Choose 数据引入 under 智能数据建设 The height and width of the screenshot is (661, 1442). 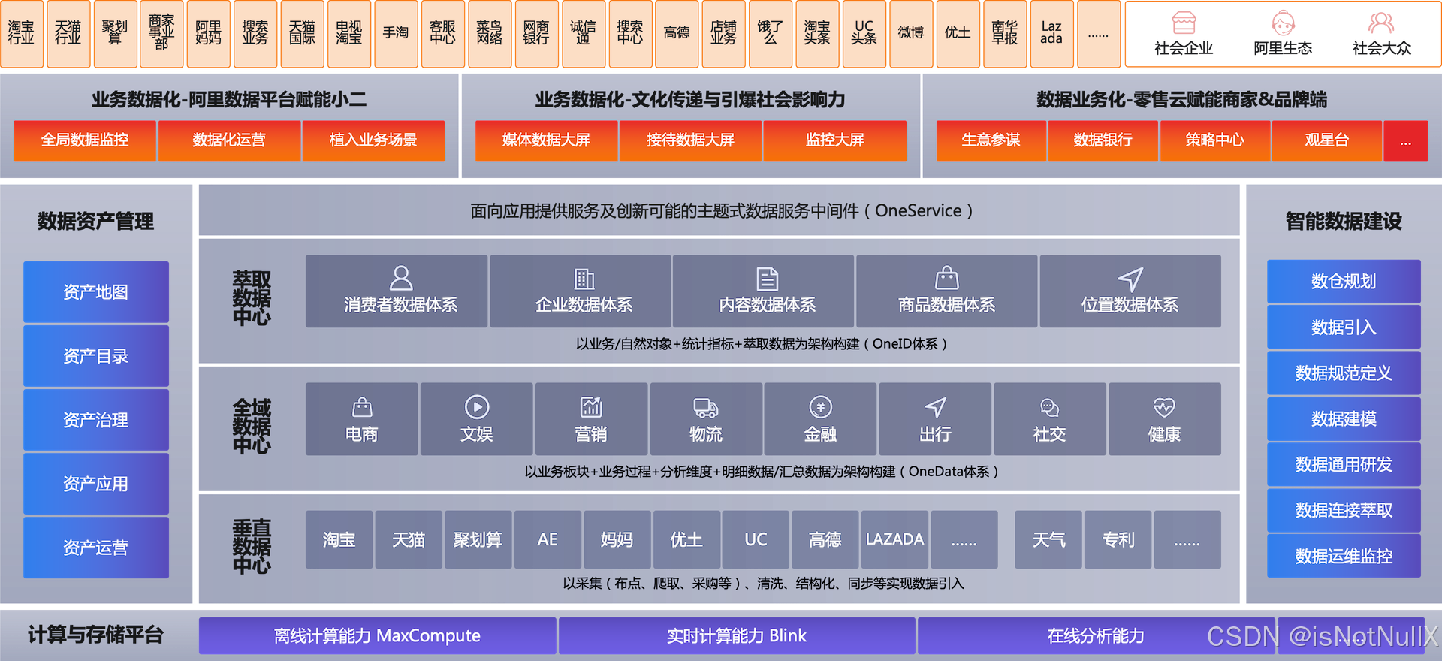point(1344,327)
